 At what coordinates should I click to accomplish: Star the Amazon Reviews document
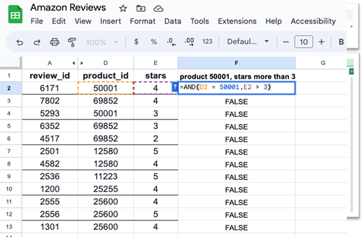pos(123,9)
